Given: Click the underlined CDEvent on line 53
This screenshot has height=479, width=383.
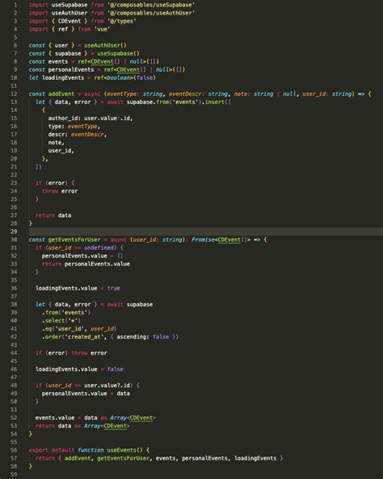Looking at the screenshot, I should tap(115, 426).
